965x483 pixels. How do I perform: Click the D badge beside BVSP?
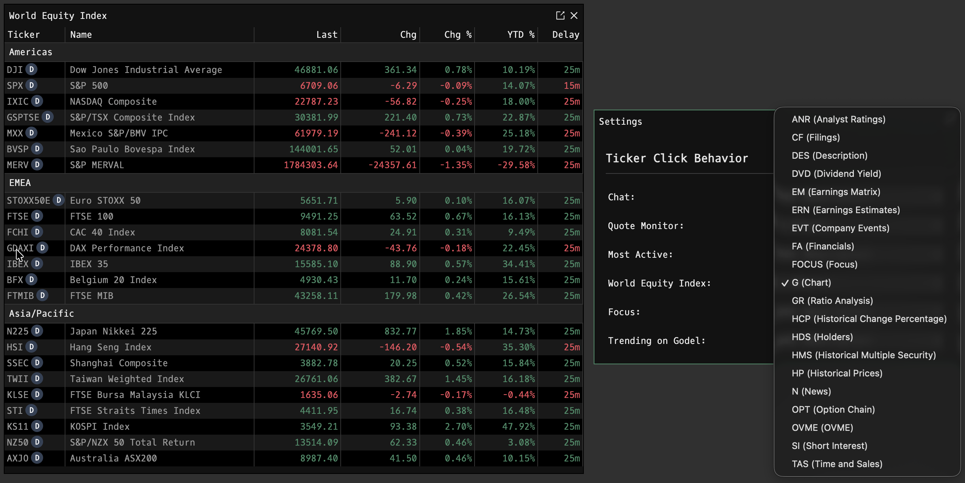[x=37, y=149]
